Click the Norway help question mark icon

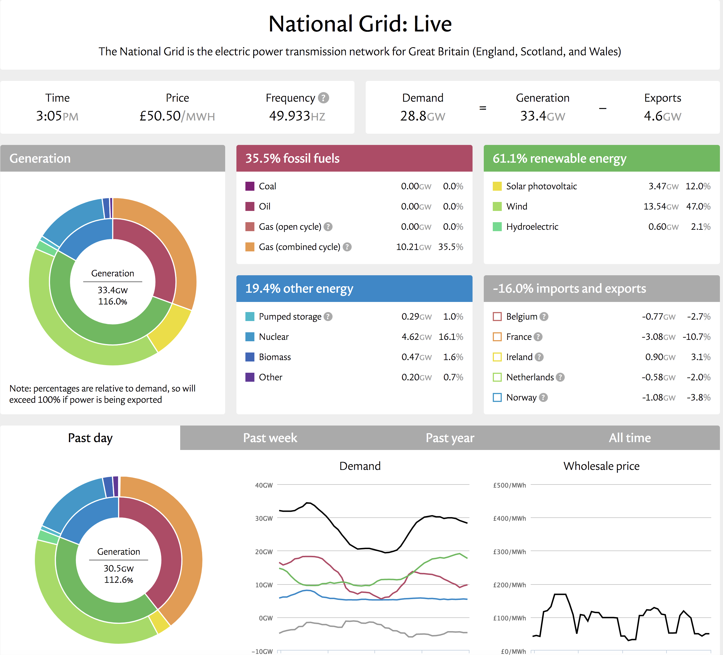[543, 398]
